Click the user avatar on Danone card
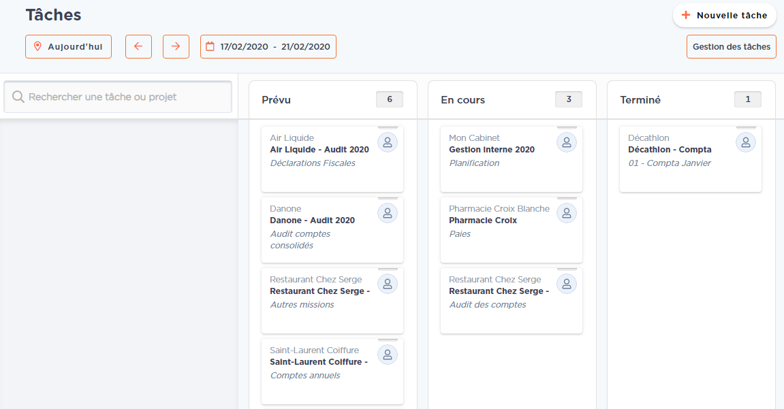Viewport: 784px width, 409px height. [388, 213]
